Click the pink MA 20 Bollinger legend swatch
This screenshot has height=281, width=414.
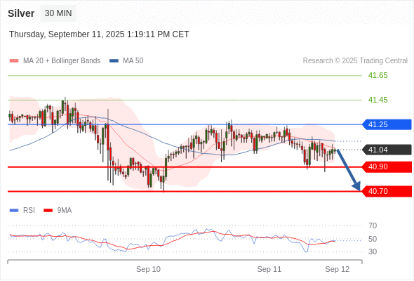tap(14, 61)
